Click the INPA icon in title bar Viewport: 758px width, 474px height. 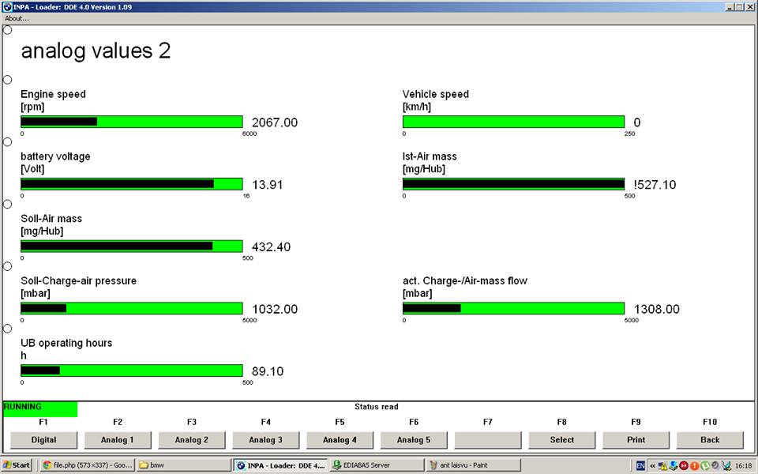(x=6, y=6)
